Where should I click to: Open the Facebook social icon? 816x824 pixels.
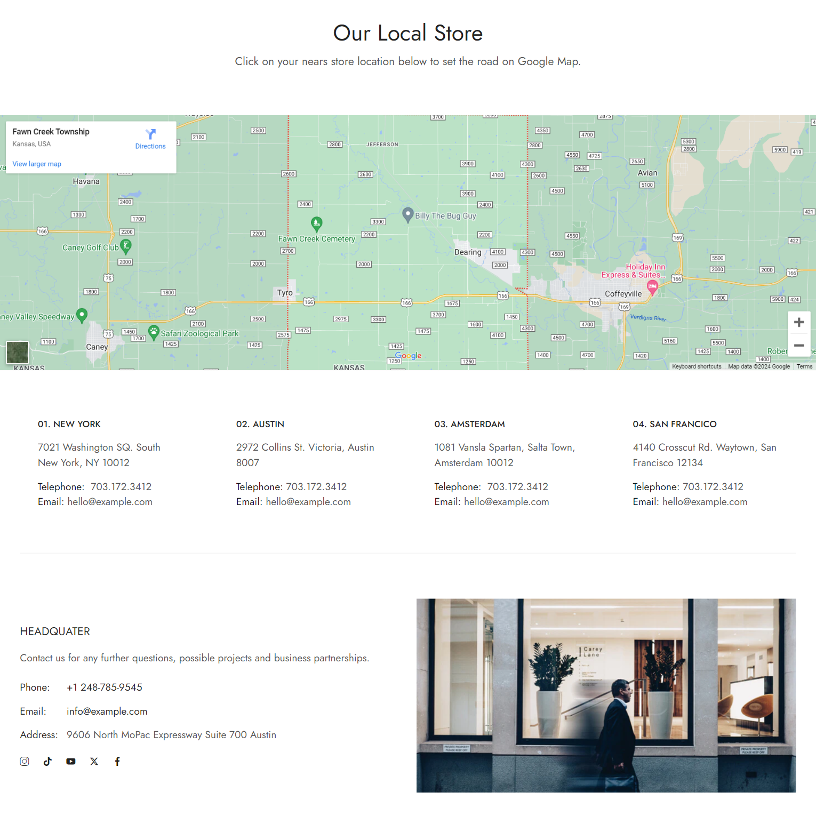coord(117,761)
